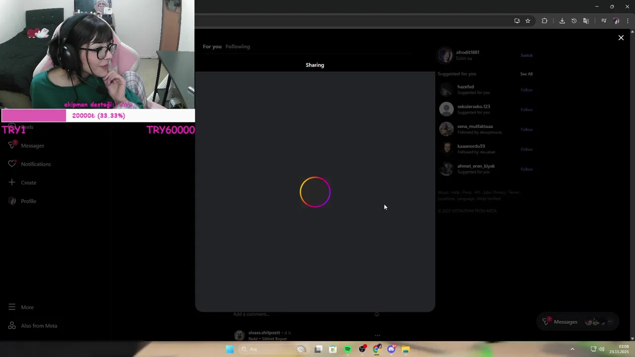The height and width of the screenshot is (357, 635).
Task: Open Microsoft Store from taskbar
Action: (x=333, y=349)
